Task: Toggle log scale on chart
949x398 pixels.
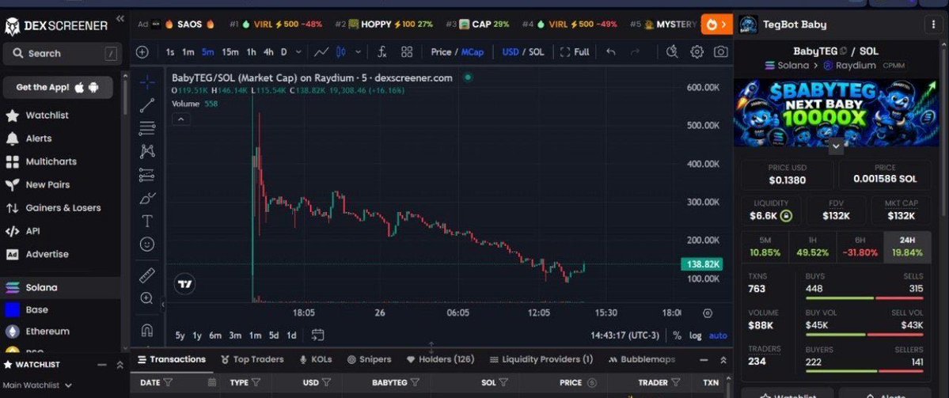Action: (696, 335)
